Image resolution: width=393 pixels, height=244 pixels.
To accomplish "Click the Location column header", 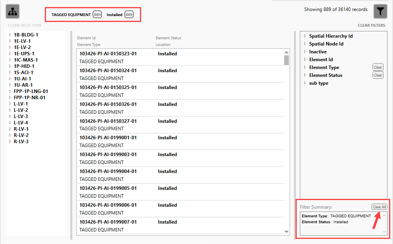I will point(163,45).
